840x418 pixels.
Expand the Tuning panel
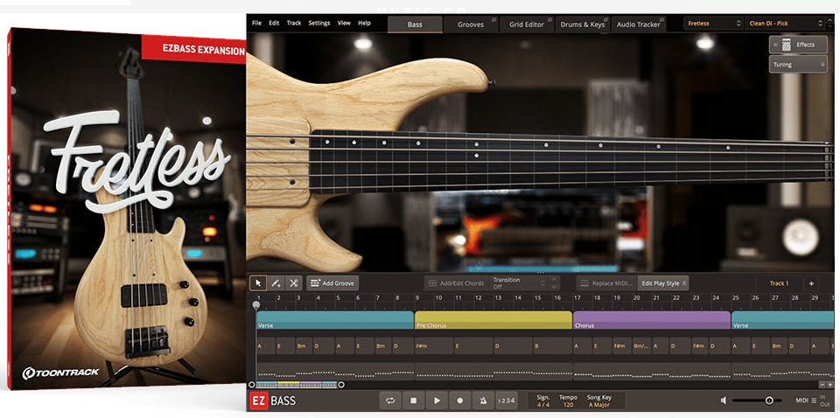tap(799, 64)
